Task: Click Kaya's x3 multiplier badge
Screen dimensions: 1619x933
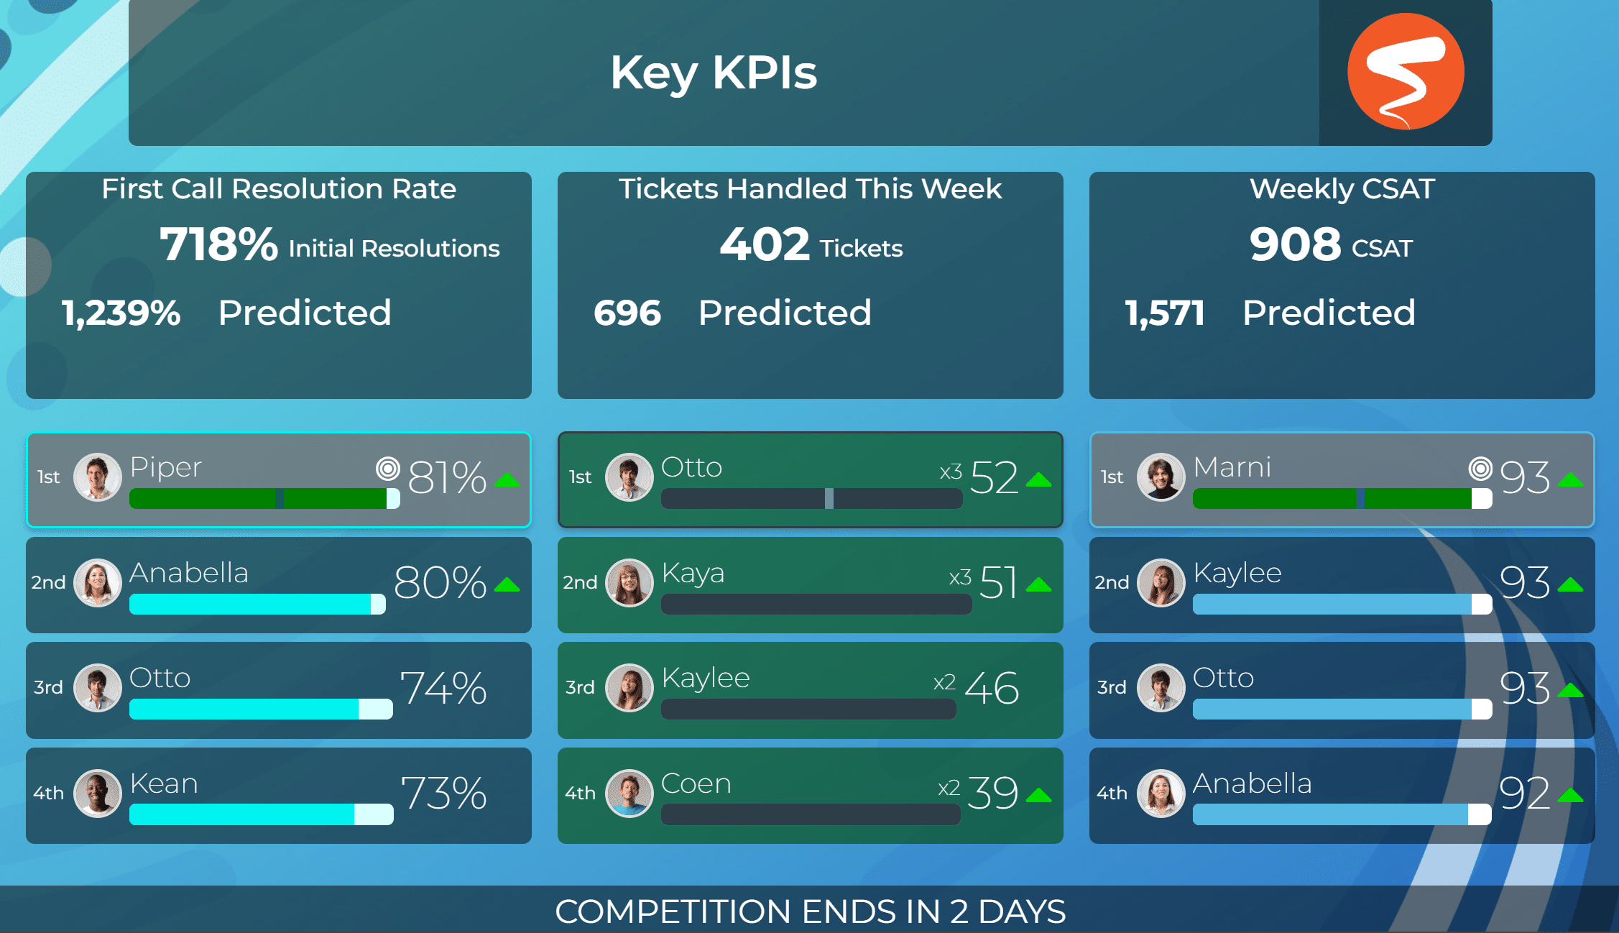Action: [x=960, y=577]
